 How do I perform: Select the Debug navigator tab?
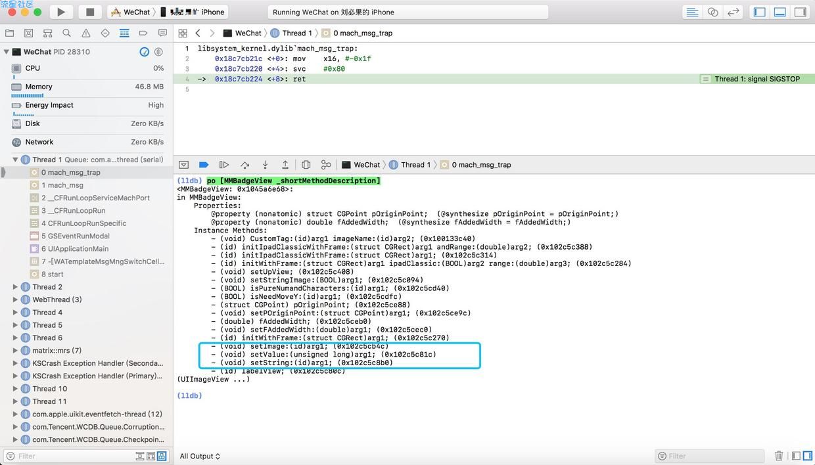click(x=124, y=33)
